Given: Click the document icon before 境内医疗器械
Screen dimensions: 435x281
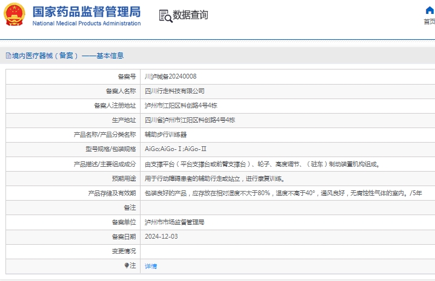Looking at the screenshot, I should (8, 56).
